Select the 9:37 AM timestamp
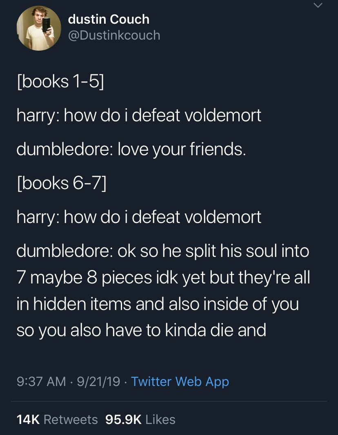The height and width of the screenshot is (435, 338). 41,381
